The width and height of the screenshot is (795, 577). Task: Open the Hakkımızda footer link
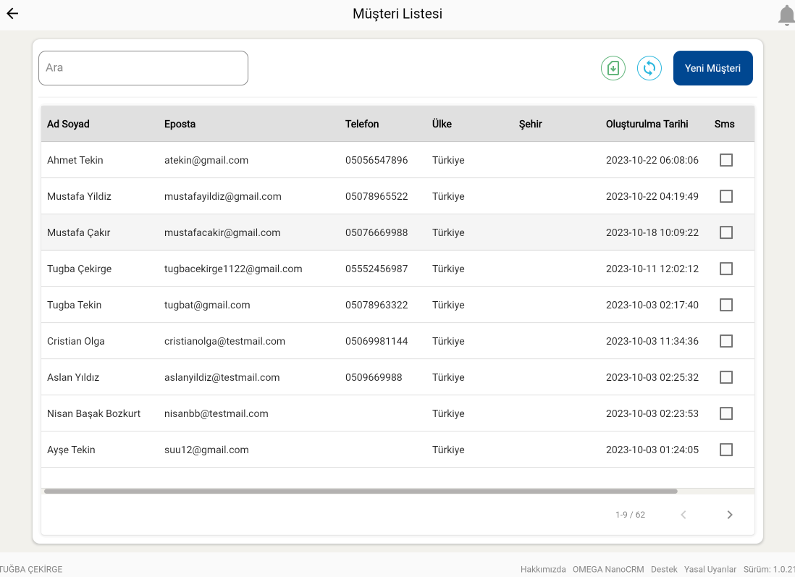[542, 569]
